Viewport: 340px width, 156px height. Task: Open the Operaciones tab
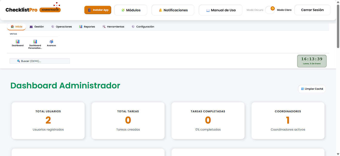point(62,26)
